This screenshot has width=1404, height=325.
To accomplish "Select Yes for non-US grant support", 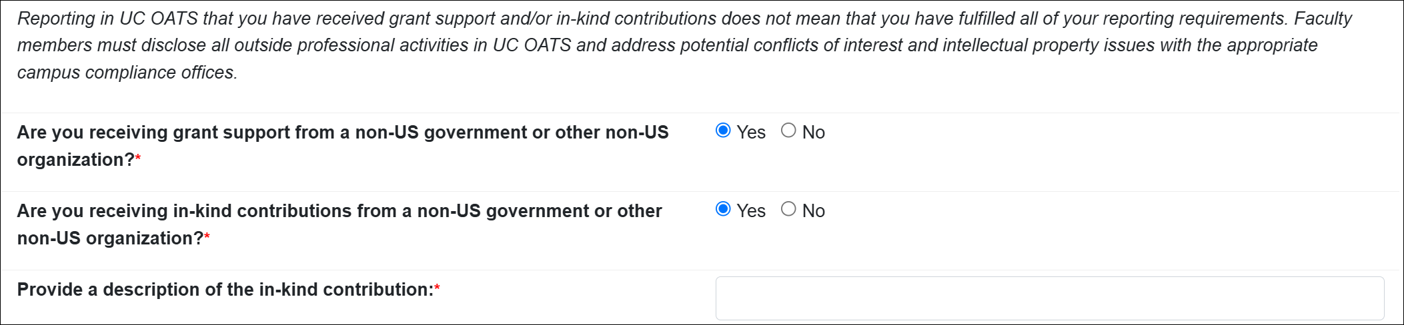I will tap(723, 131).
